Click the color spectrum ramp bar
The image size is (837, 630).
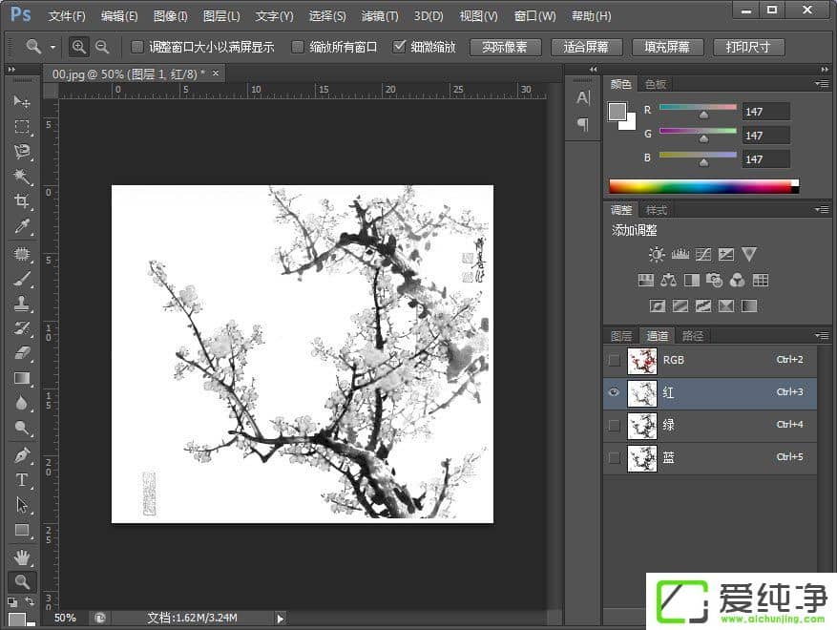coord(701,186)
